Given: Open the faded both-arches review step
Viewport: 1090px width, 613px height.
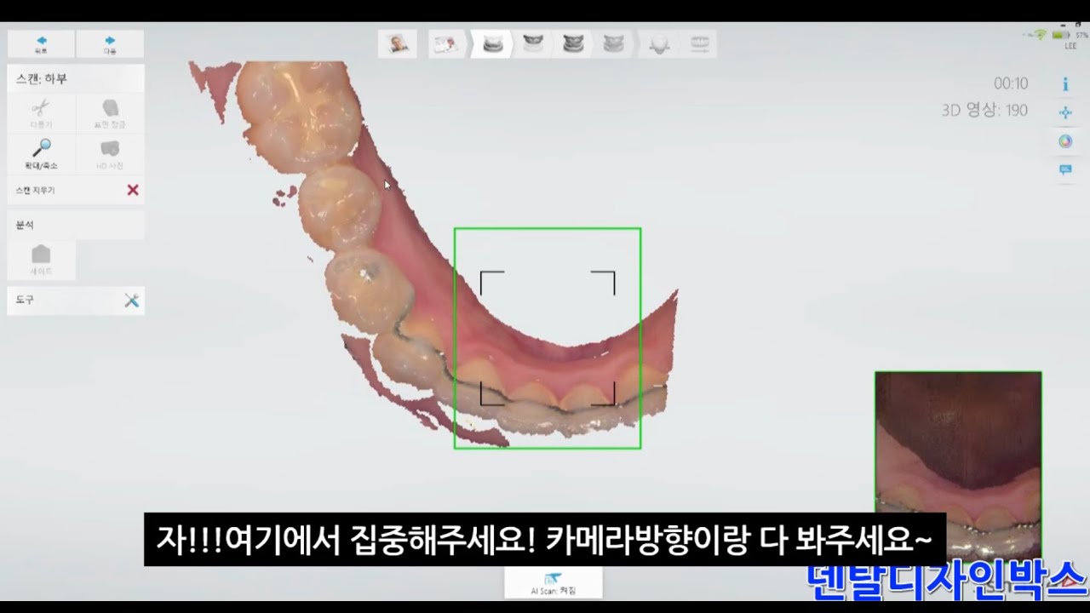Looking at the screenshot, I should tap(612, 43).
